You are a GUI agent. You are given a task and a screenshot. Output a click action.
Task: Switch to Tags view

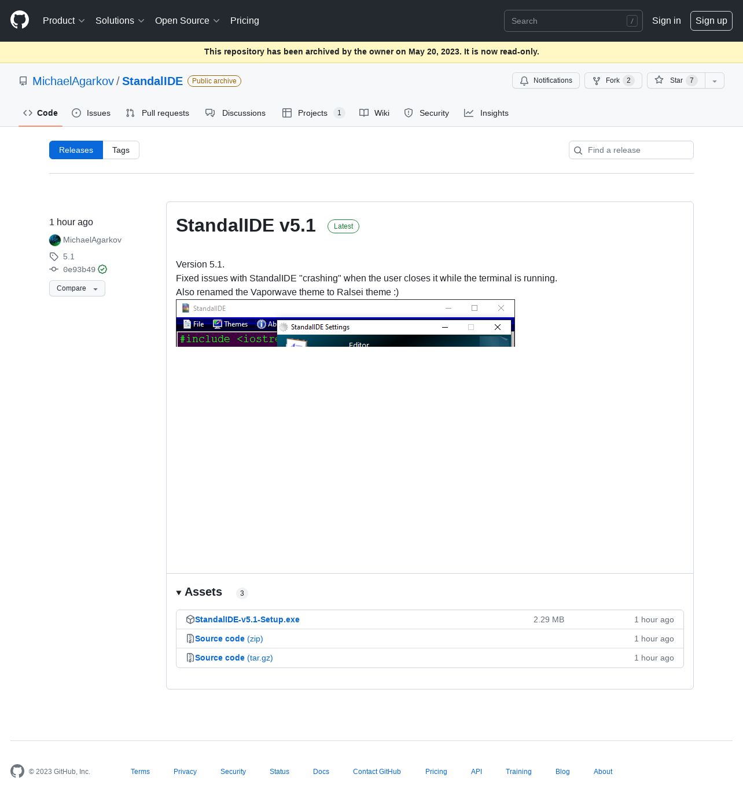pyautogui.click(x=121, y=150)
